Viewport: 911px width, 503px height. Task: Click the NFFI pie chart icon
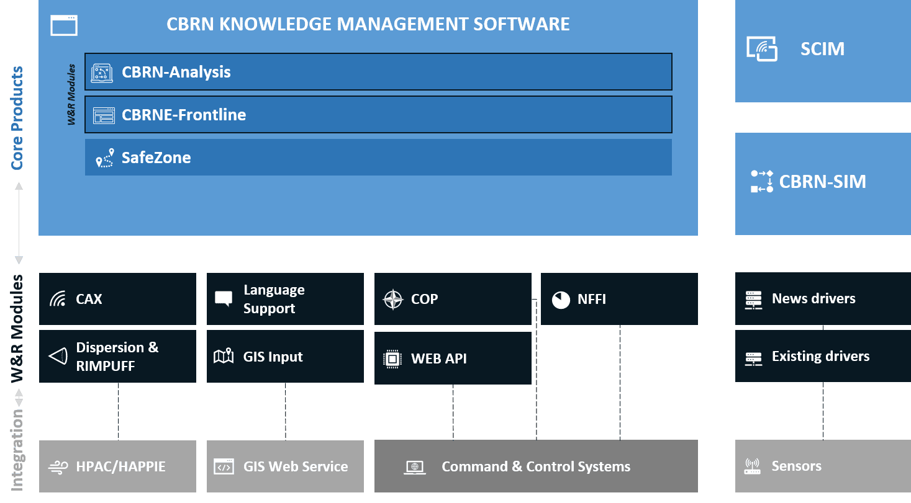(x=561, y=300)
